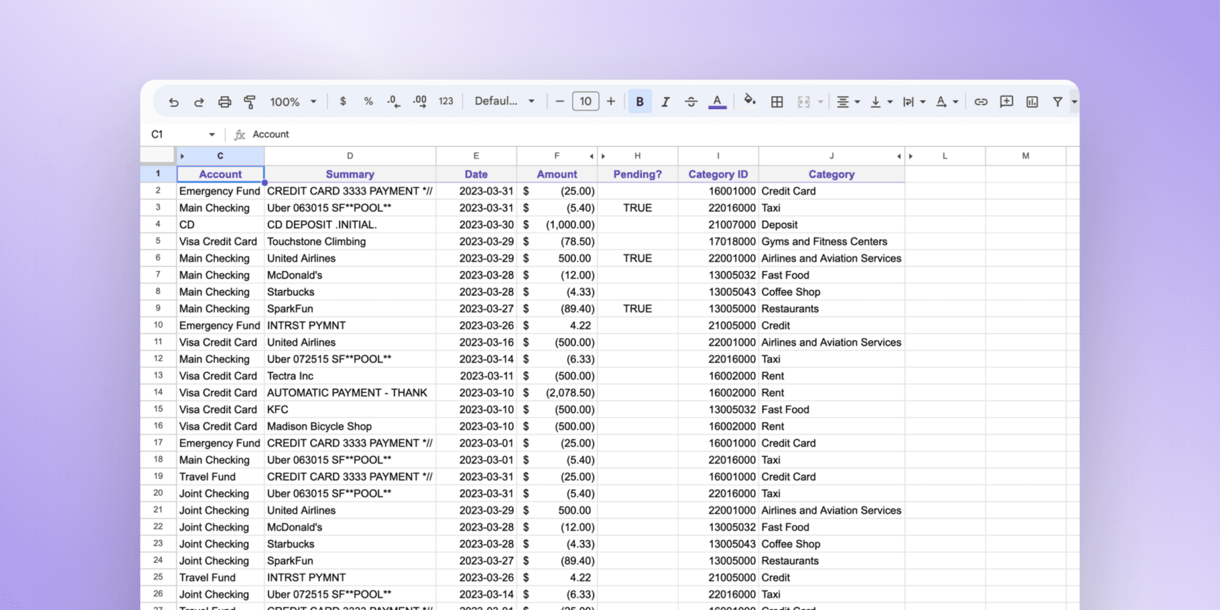Click the Undo icon

[x=174, y=101]
